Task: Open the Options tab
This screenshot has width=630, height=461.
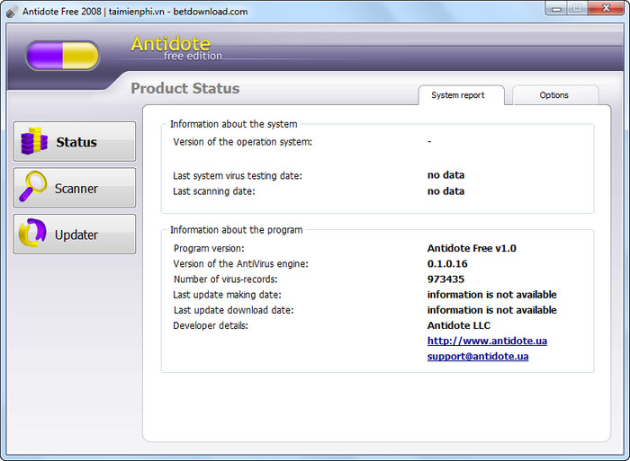Action: pos(553,95)
